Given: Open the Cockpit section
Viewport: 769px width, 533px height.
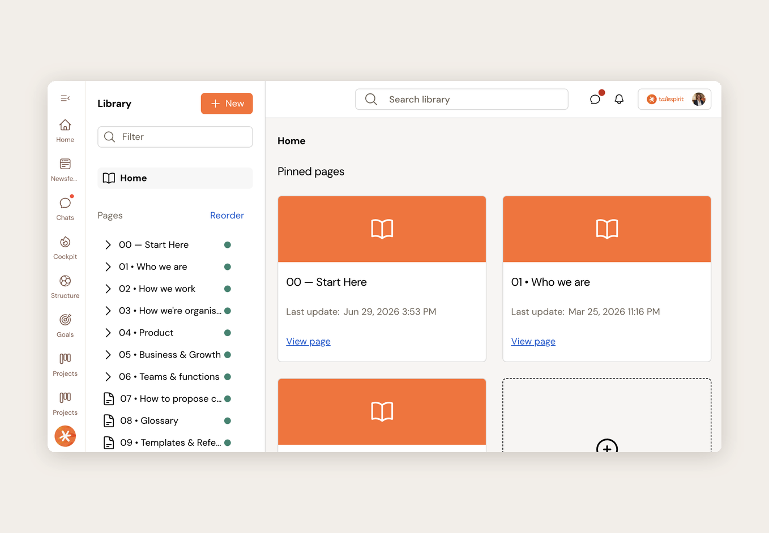Looking at the screenshot, I should point(65,248).
